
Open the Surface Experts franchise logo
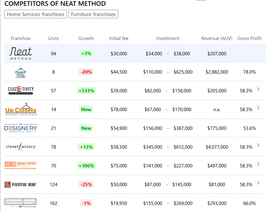(x=20, y=166)
